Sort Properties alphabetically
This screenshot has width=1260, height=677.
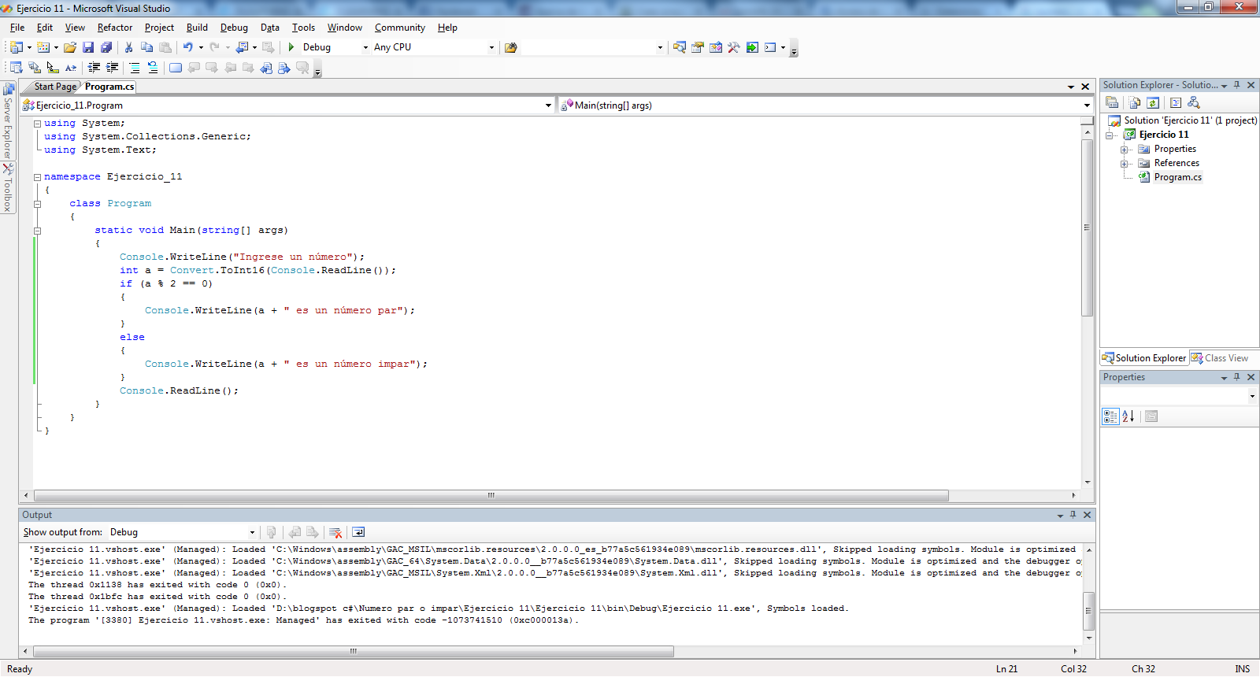click(x=1128, y=416)
